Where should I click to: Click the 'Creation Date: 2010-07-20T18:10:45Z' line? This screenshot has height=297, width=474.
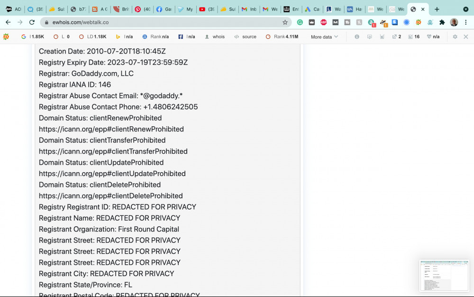[102, 51]
